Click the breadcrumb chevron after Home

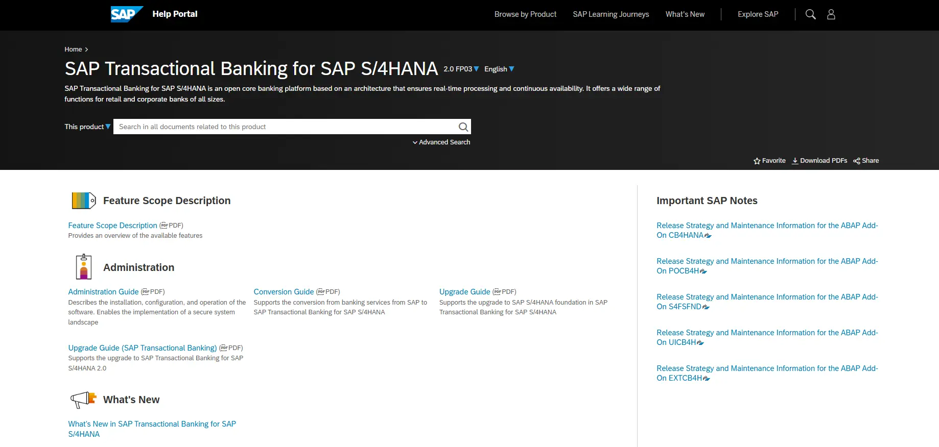[86, 49]
